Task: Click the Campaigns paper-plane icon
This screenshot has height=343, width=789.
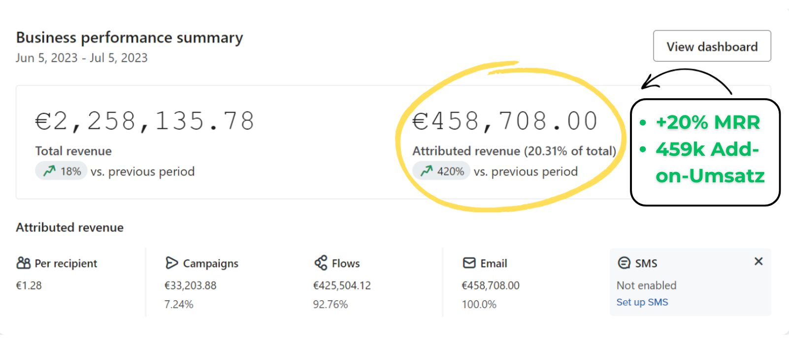Action: click(171, 263)
